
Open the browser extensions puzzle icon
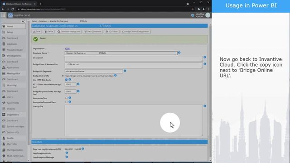pyautogui.click(x=198, y=9)
